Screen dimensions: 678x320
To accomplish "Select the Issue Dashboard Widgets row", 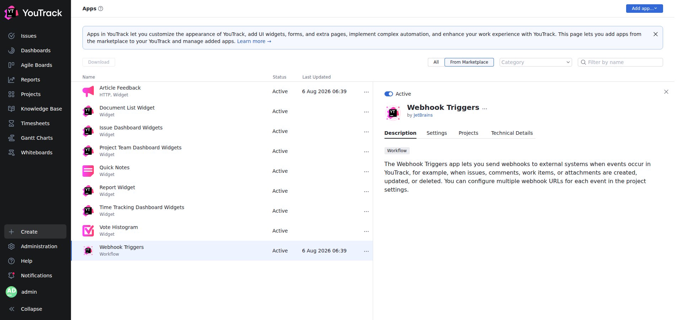I will (x=222, y=131).
